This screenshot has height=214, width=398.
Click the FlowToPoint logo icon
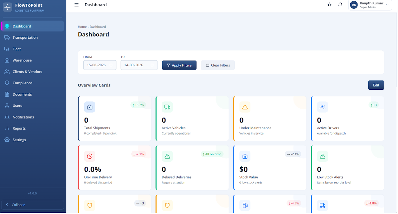[7, 7]
